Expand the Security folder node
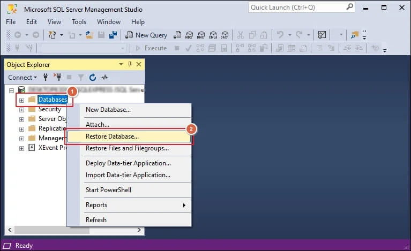 click(22, 110)
